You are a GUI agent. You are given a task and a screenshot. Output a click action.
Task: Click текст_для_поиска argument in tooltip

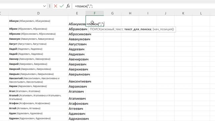click(x=138, y=29)
